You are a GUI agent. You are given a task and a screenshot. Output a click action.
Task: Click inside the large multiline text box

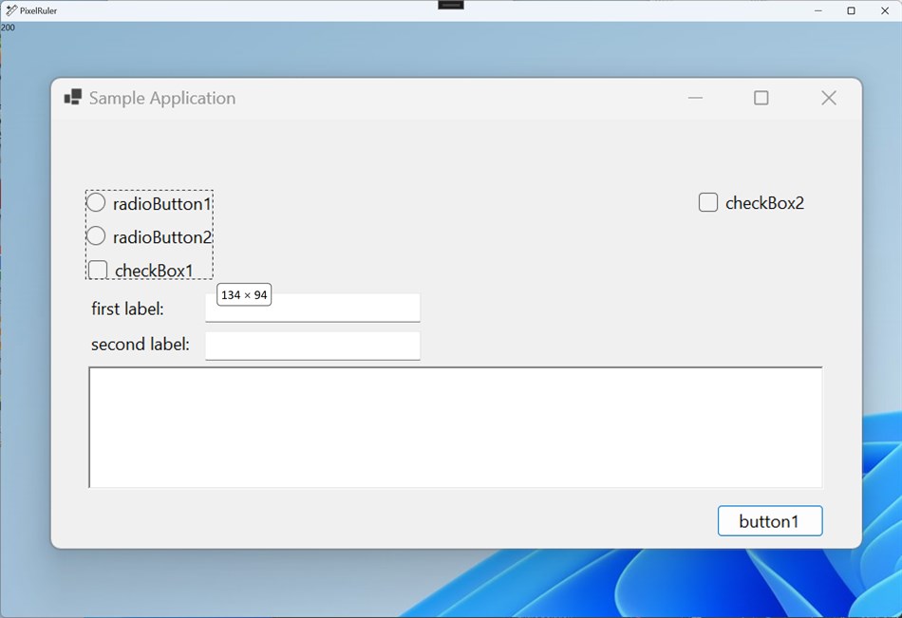click(456, 427)
